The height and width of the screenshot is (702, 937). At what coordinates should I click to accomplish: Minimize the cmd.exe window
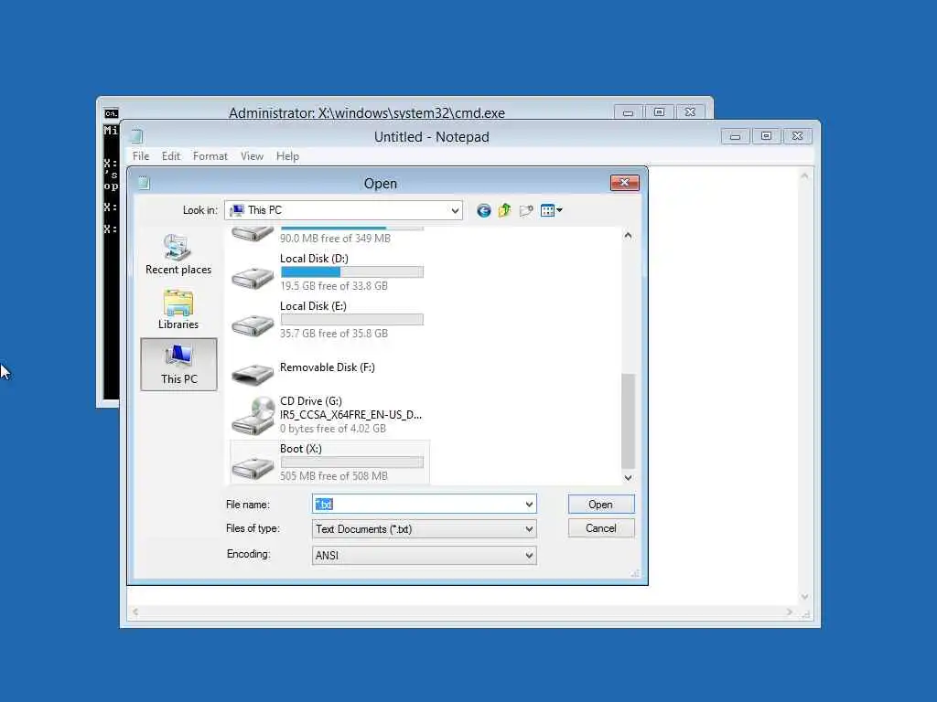[x=628, y=112]
